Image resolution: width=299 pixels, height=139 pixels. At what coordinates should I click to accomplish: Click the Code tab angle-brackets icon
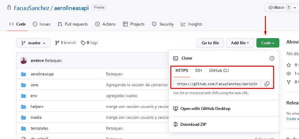pos(11,24)
